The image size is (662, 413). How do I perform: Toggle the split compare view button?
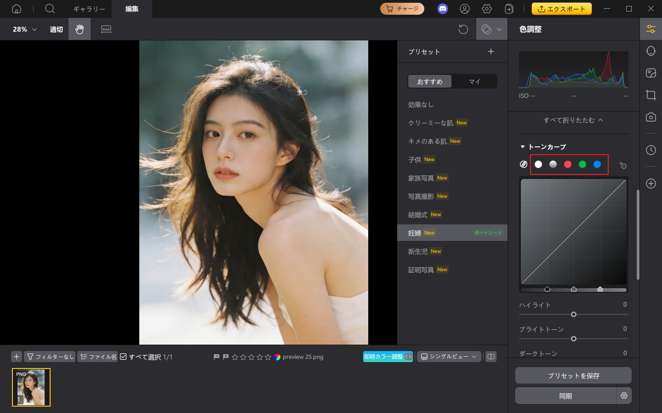pos(491,357)
